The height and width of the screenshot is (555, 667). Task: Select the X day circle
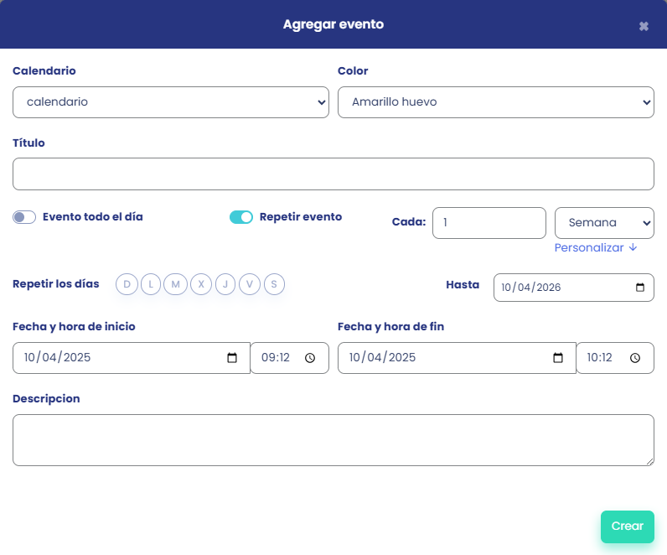tap(201, 284)
